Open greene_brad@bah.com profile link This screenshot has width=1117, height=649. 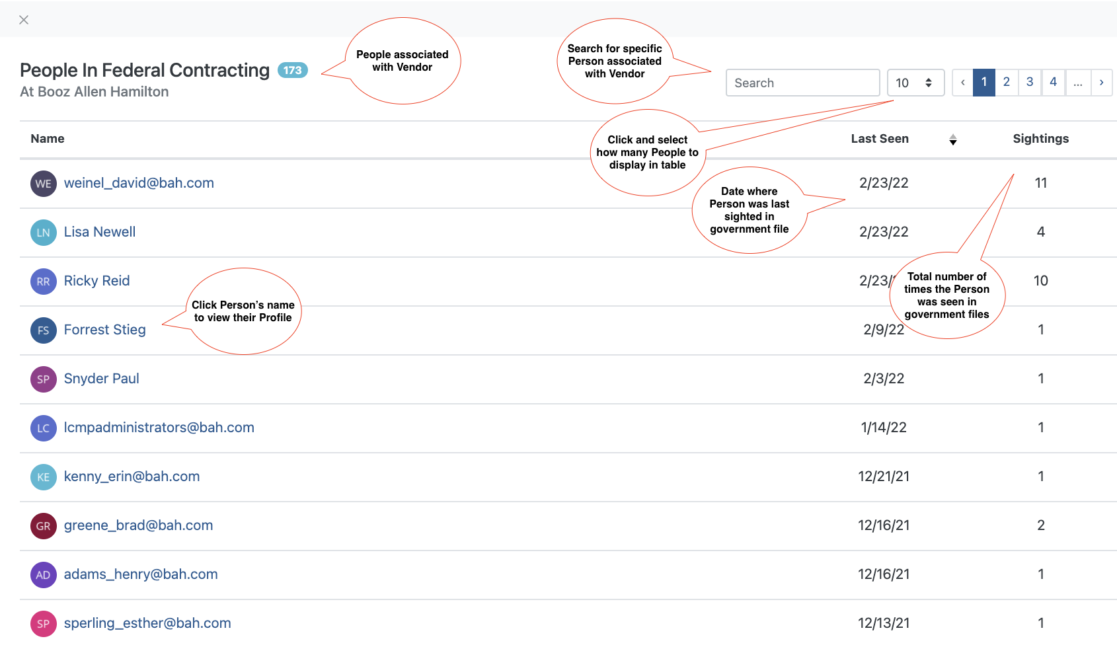pos(138,525)
